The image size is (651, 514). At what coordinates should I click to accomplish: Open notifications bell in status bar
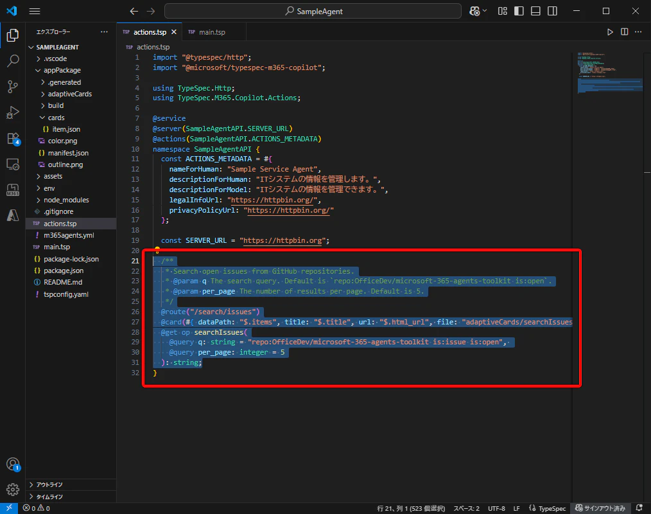[x=639, y=508]
